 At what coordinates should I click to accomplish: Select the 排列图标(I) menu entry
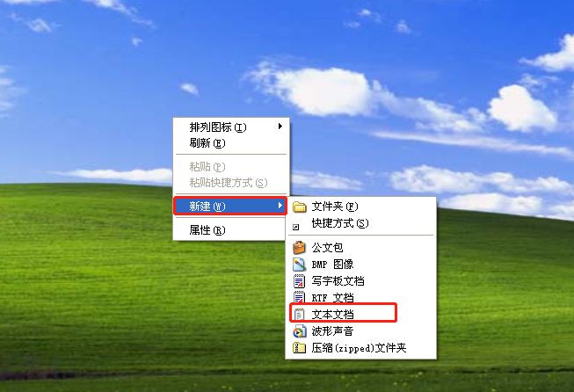231,127
